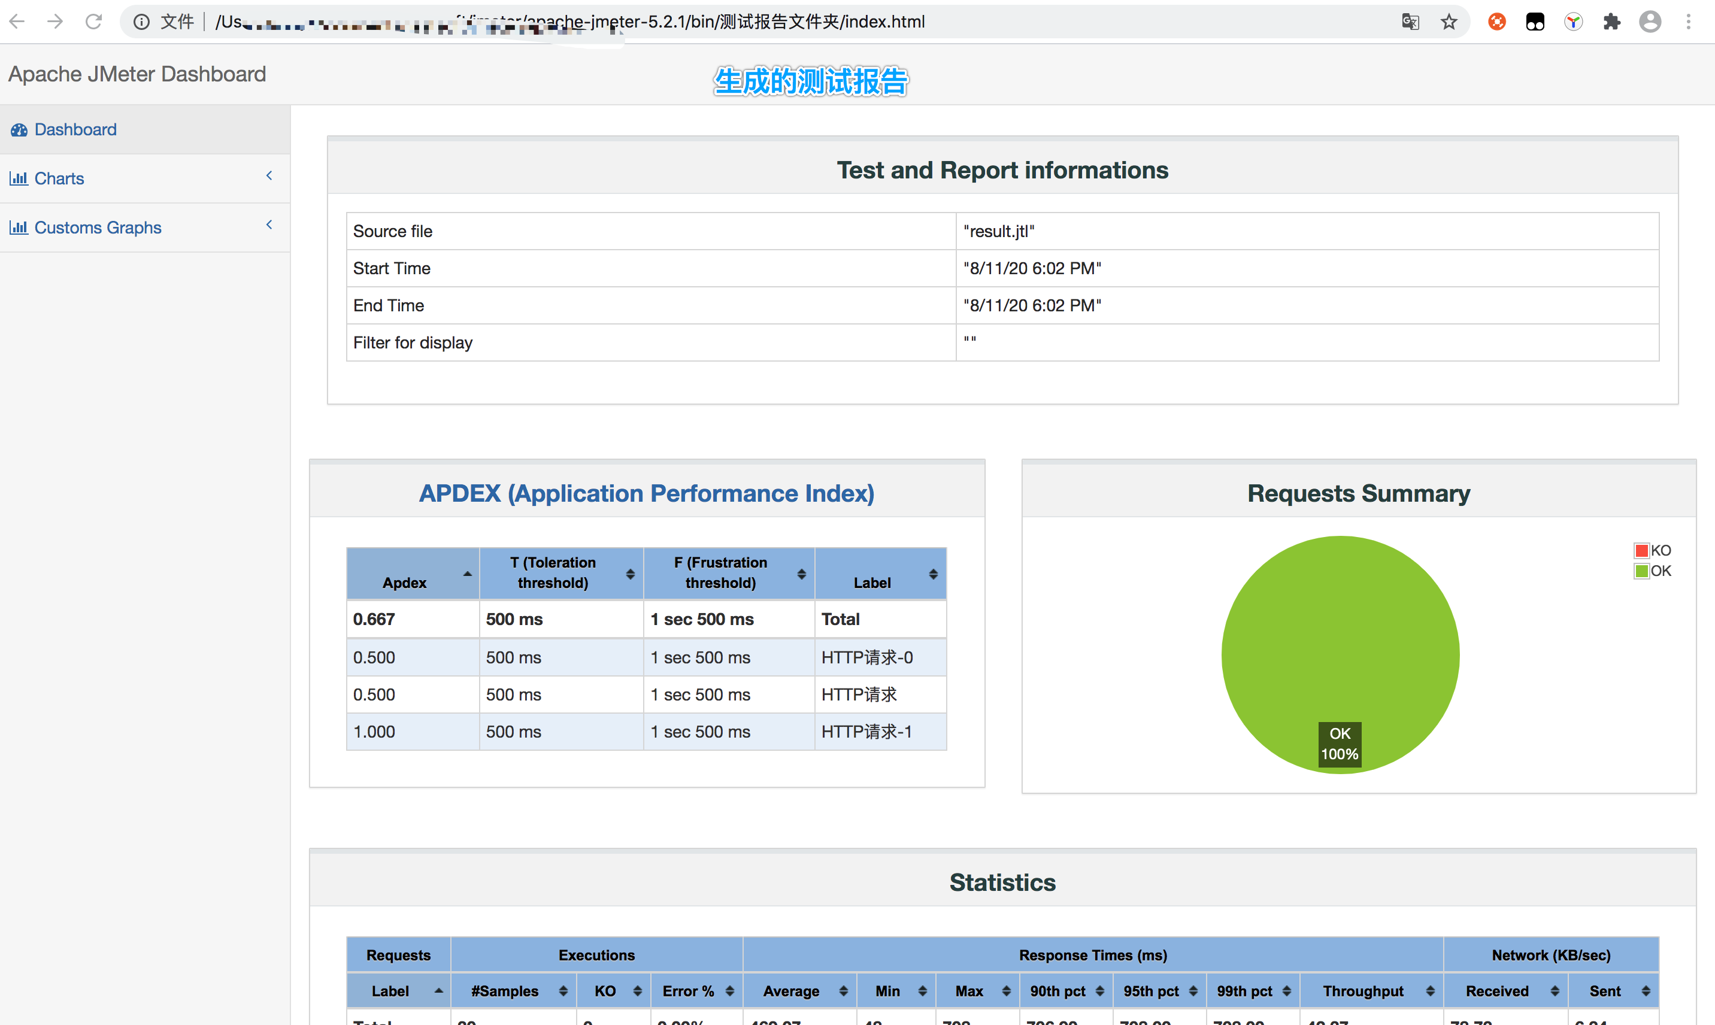Screen dimensions: 1715x1025
Task: Expand the Customs Graphs chevron arrow
Action: 269,225
